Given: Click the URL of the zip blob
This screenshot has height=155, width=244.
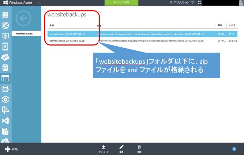Looking at the screenshot, I should point(150,41).
